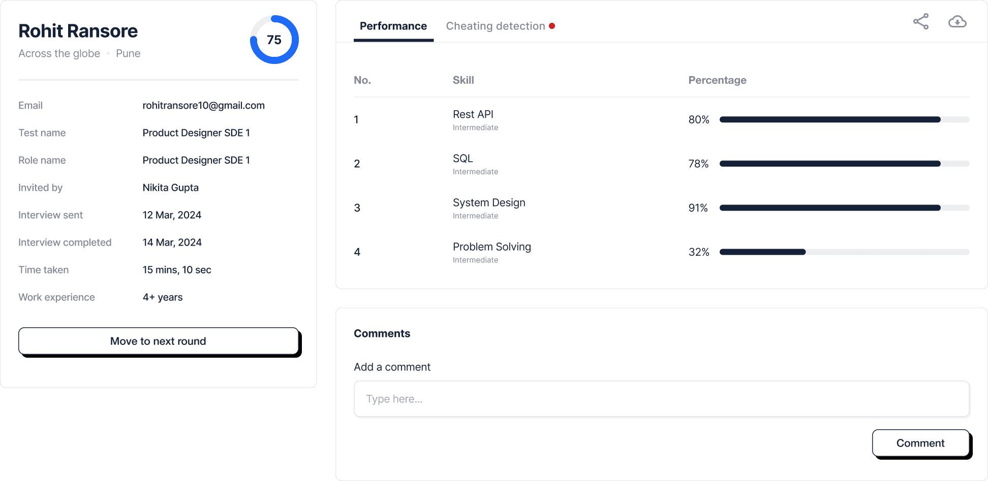988x481 pixels.
Task: Click the Rest API 80% progress bar
Action: [844, 120]
